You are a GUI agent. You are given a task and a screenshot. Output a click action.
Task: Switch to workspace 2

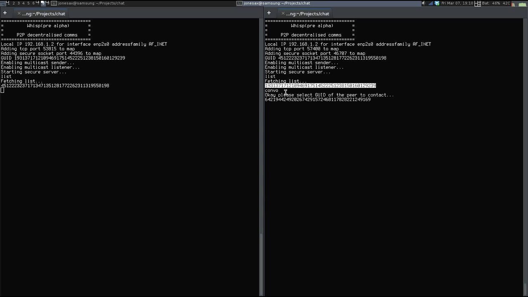point(14,3)
